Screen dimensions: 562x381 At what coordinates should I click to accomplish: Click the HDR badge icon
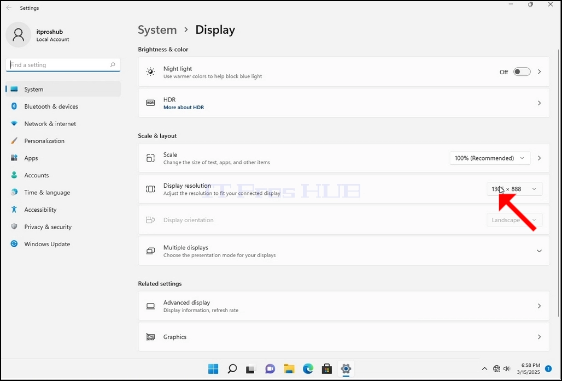click(x=150, y=103)
